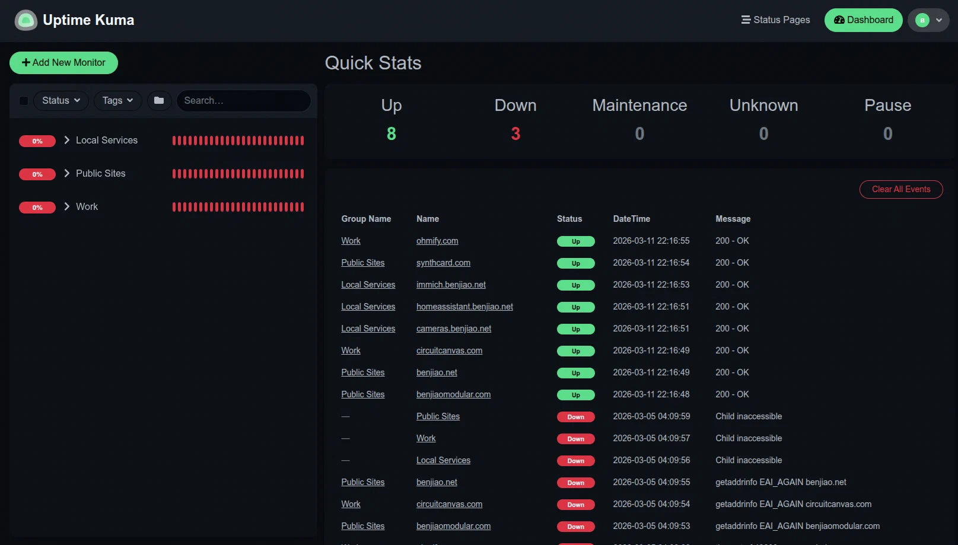Click the plus icon on Add New Monitor
Image resolution: width=958 pixels, height=545 pixels.
tap(26, 62)
